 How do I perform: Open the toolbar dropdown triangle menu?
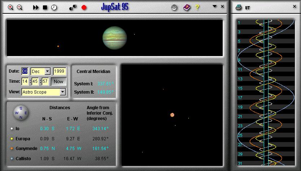point(215,7)
